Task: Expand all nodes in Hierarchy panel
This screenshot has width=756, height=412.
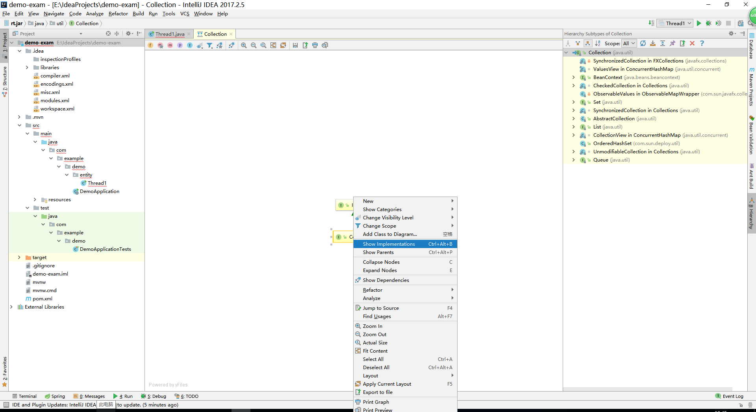Action: click(663, 43)
